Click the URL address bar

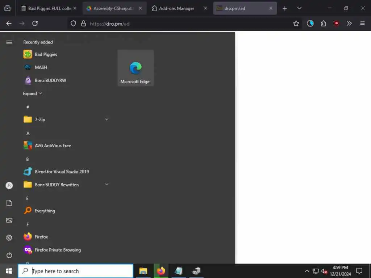pyautogui.click(x=184, y=24)
